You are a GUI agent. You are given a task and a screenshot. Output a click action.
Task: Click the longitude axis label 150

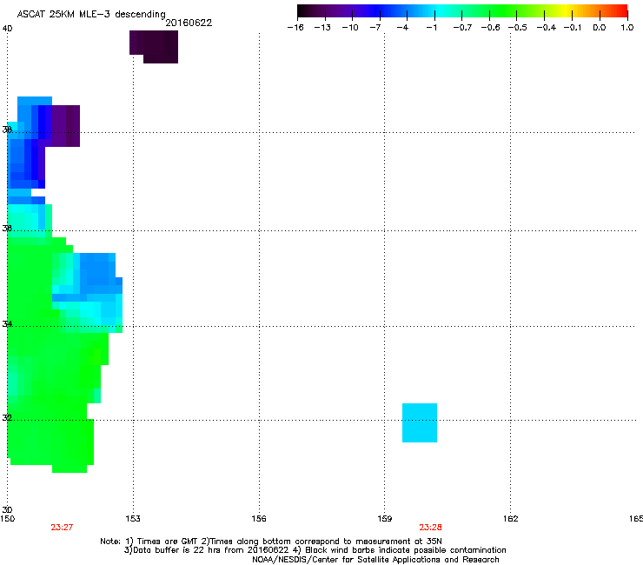(x=7, y=519)
